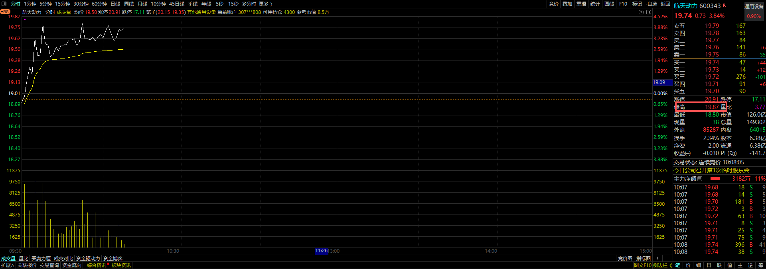Click the plus zoom-in button below chart

pyautogui.click(x=658, y=258)
